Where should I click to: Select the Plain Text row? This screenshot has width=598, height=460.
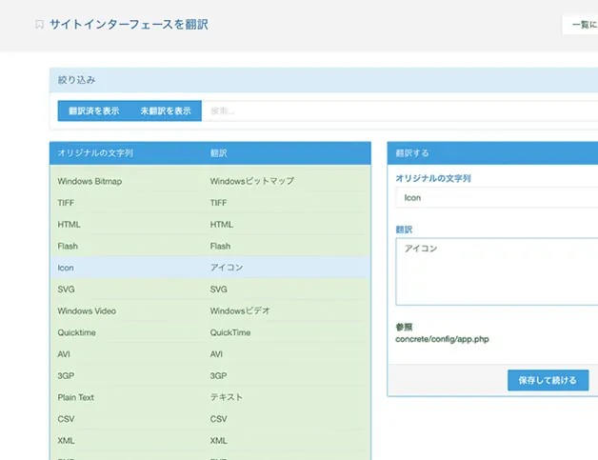[x=210, y=397]
